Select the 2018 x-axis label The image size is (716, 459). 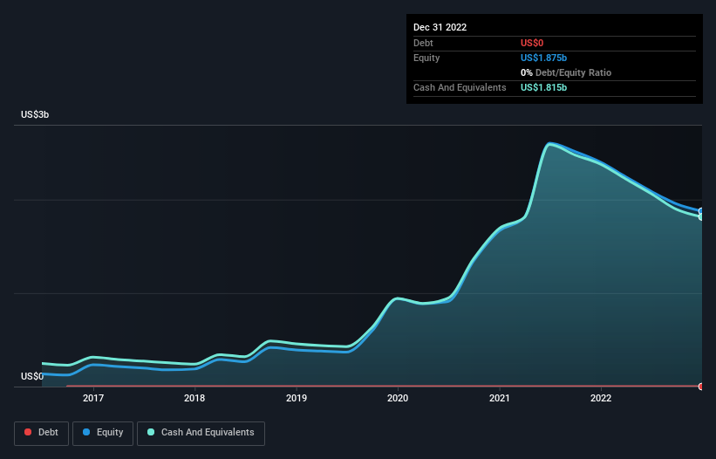pos(194,398)
